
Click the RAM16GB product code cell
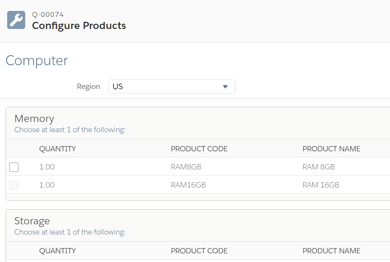[x=188, y=185]
